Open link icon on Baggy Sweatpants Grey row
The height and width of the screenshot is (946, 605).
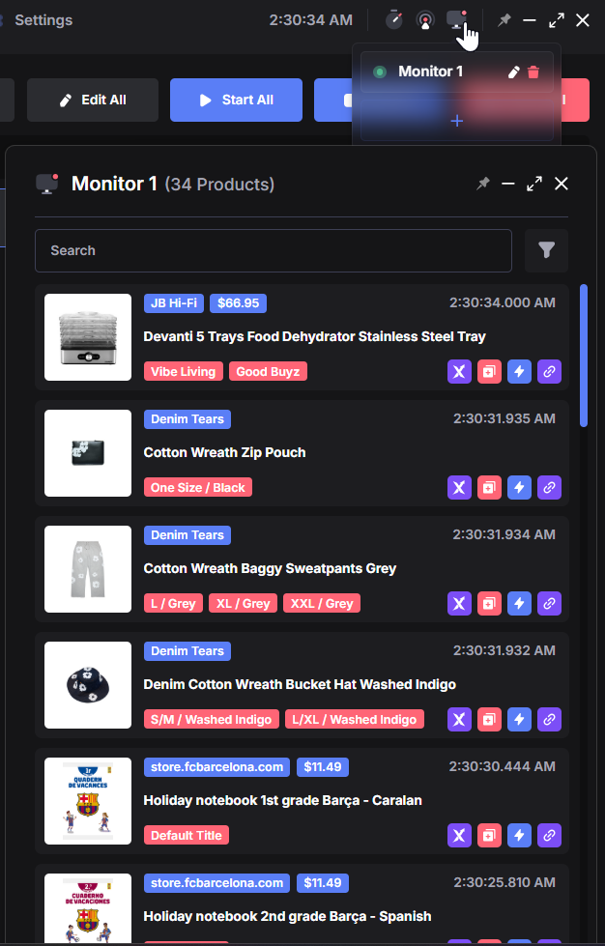point(550,603)
